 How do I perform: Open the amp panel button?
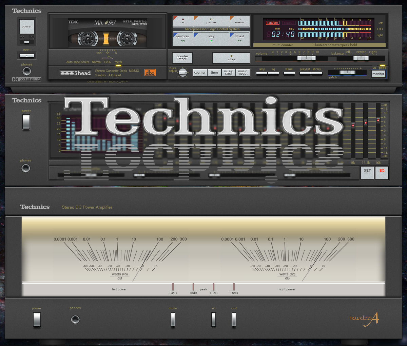click(262, 73)
